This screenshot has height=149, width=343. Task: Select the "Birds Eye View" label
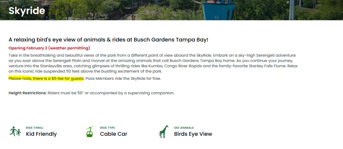(193, 134)
